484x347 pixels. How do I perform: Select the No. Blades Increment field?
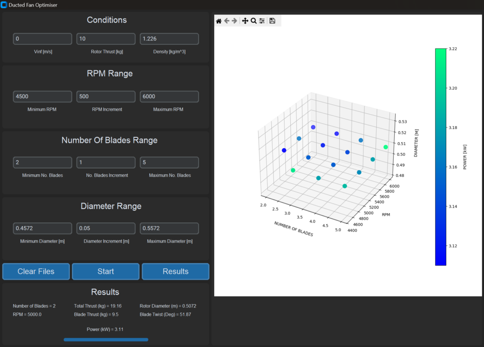pos(106,162)
